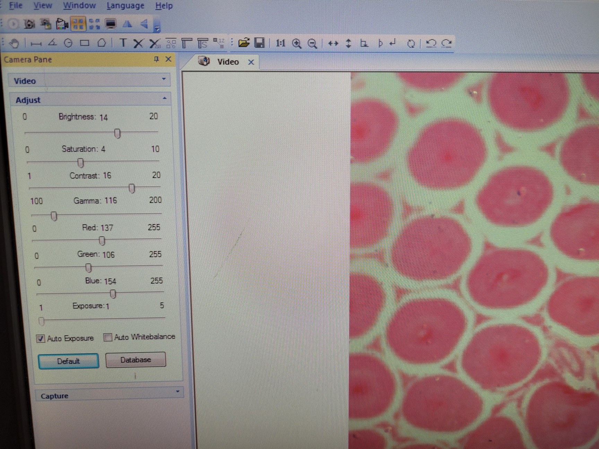Click the Blue slider handle
This screenshot has height=449, width=599.
coord(113,294)
